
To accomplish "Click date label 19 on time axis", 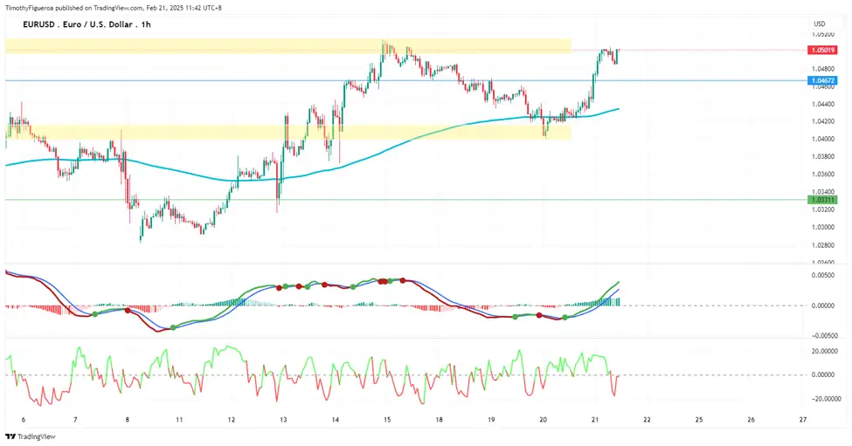I will click(491, 420).
